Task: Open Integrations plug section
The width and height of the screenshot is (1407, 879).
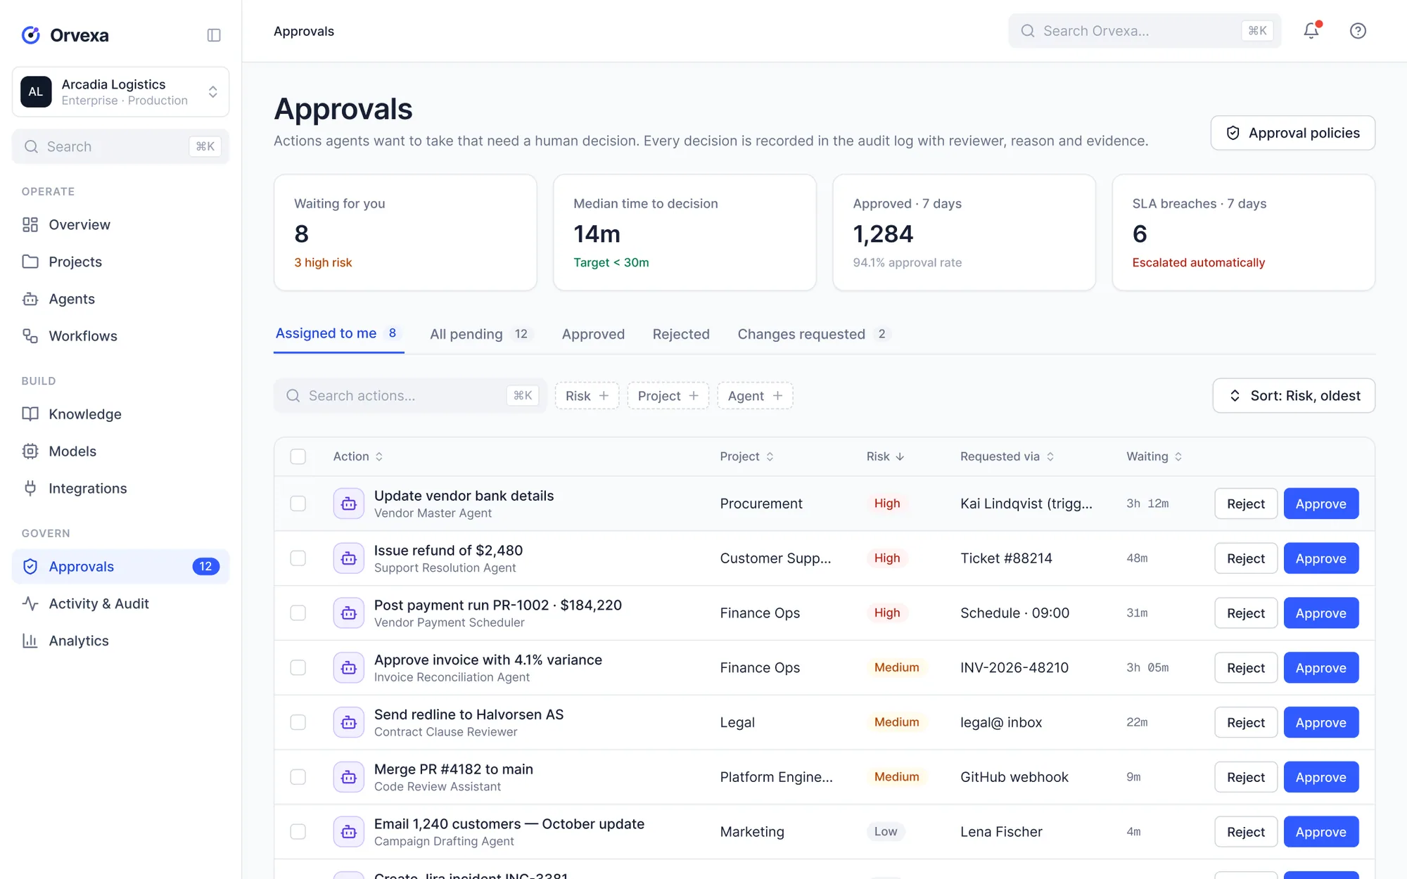Action: (x=120, y=489)
